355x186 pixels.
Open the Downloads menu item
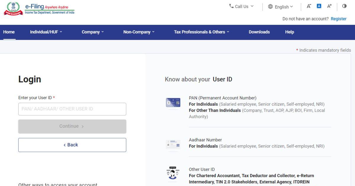pyautogui.click(x=259, y=32)
